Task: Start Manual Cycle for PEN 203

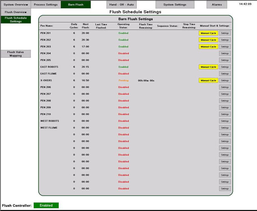Action: (208, 47)
